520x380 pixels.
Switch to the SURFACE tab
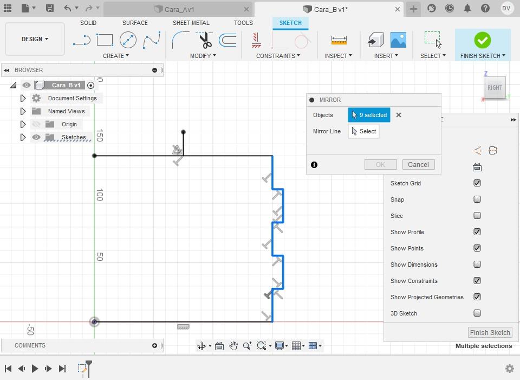point(135,23)
